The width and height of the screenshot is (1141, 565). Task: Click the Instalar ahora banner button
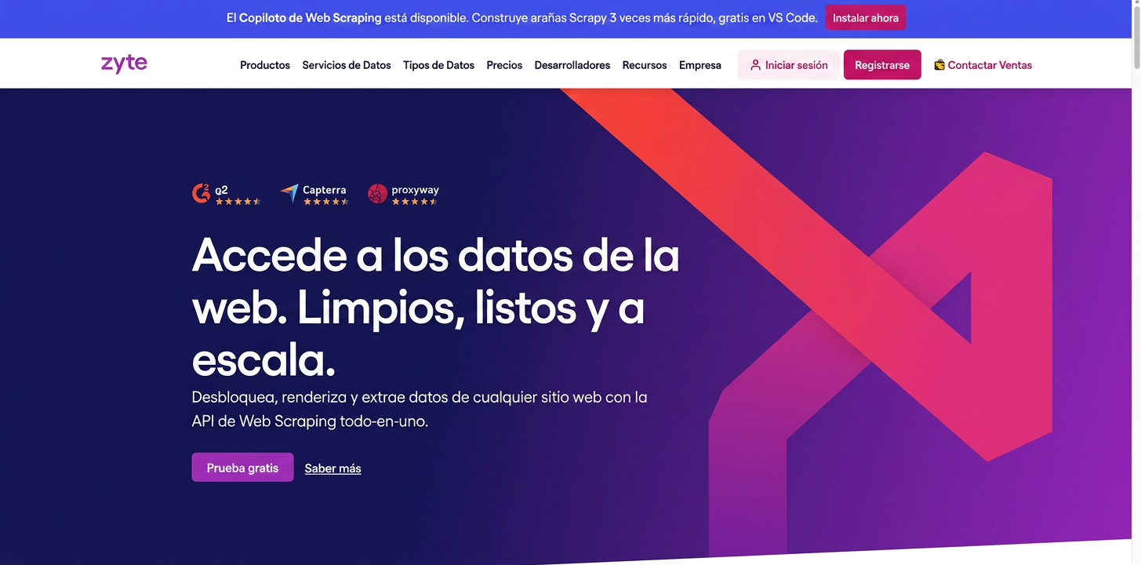click(x=866, y=17)
